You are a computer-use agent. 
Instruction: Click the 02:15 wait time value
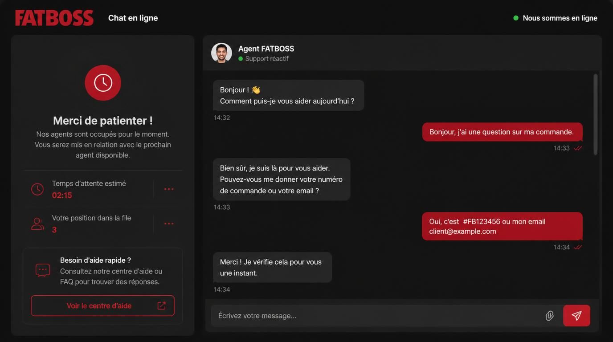62,195
